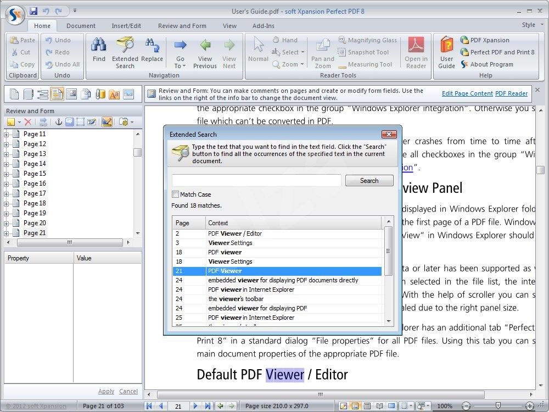Open the bookmarks panel icon
The height and width of the screenshot is (412, 549).
[29, 94]
